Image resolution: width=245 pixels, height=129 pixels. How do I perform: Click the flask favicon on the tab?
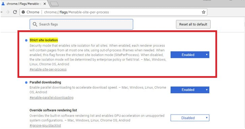3,4
